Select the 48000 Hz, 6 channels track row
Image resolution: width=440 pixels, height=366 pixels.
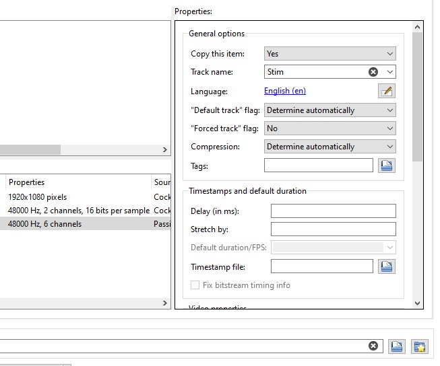pyautogui.click(x=86, y=224)
